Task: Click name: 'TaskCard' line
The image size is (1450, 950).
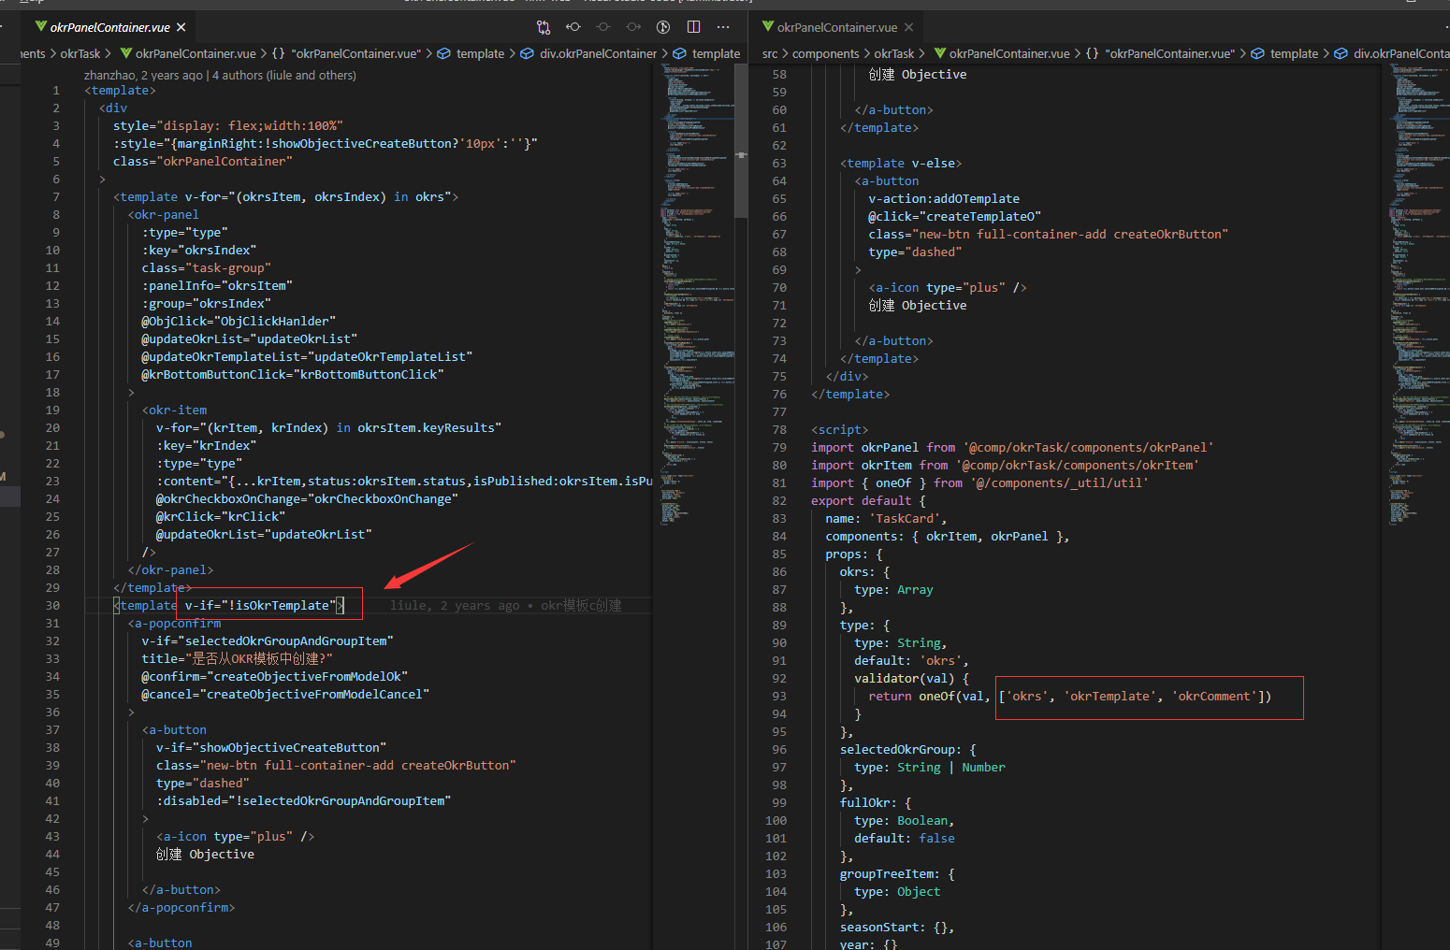Action: click(x=886, y=518)
